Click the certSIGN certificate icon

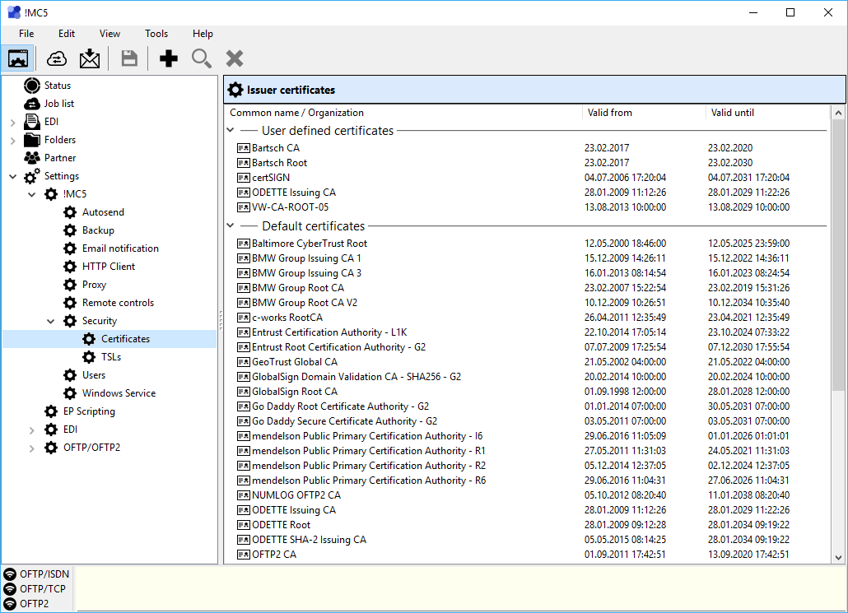pyautogui.click(x=244, y=178)
